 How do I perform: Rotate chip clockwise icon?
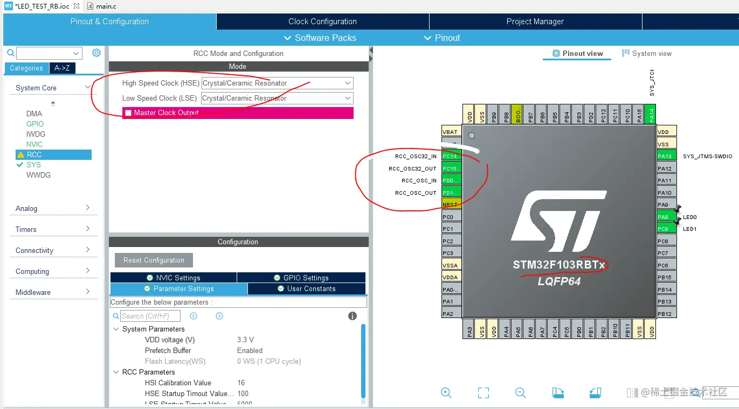558,393
